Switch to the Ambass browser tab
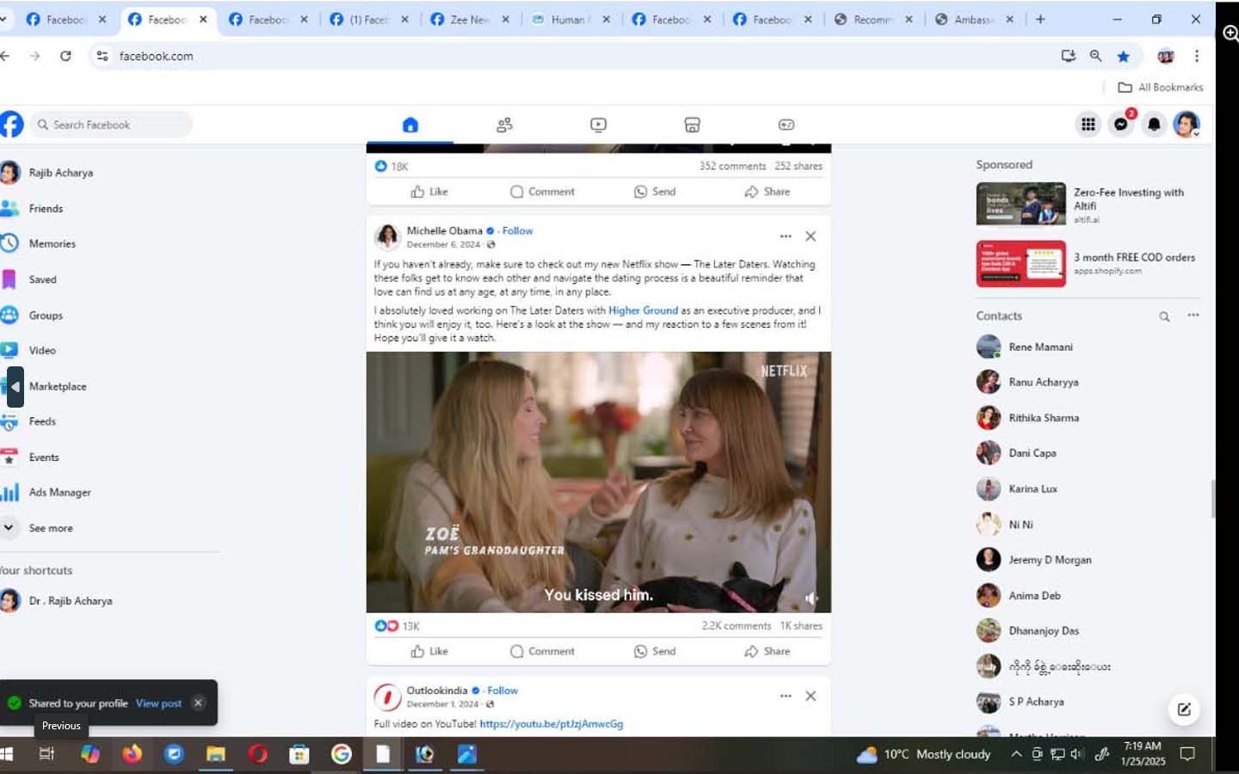The image size is (1239, 774). [x=974, y=19]
